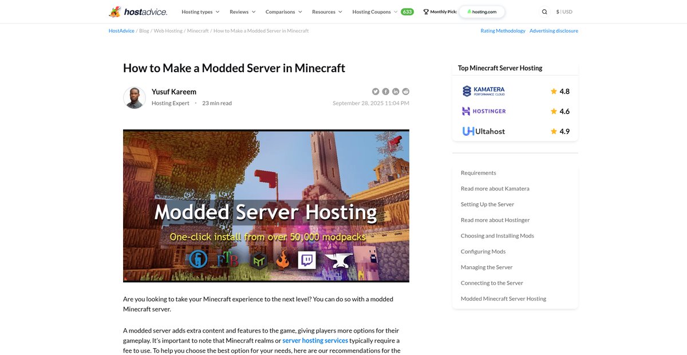Jump to Modded Minecraft Server Hosting
The width and height of the screenshot is (687, 355).
(503, 299)
